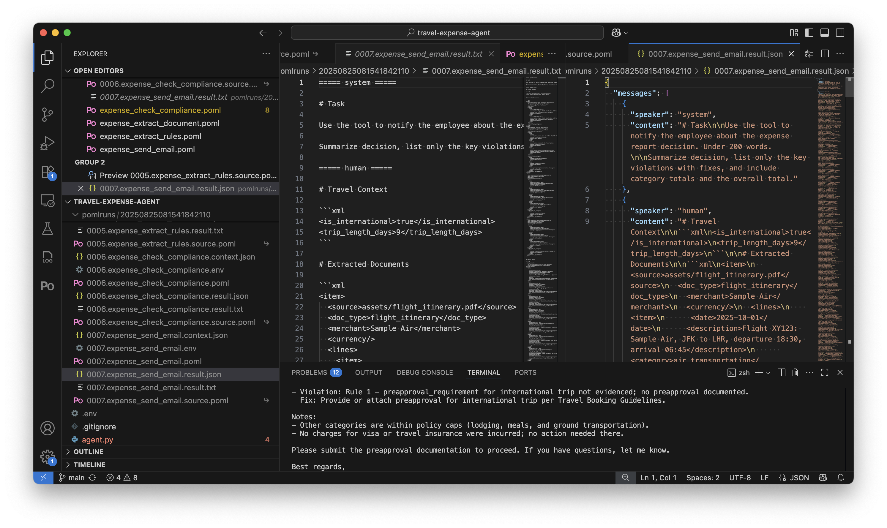The image size is (887, 528).
Task: Customize the editor layout
Action: pyautogui.click(x=794, y=33)
